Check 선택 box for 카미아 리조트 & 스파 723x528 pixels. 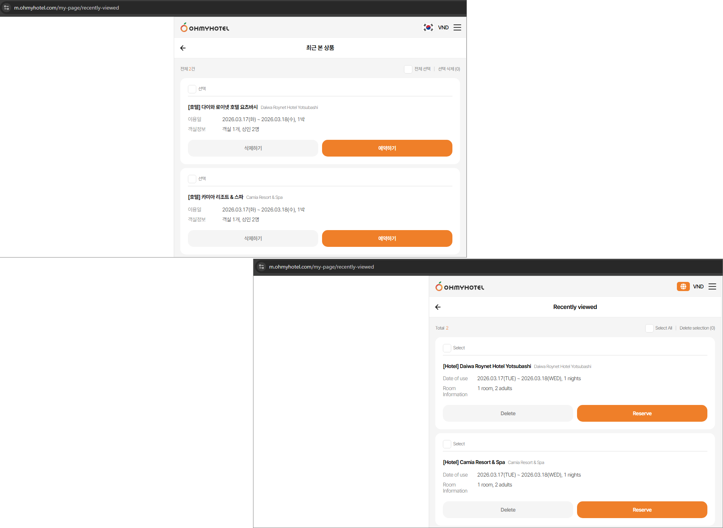click(192, 179)
